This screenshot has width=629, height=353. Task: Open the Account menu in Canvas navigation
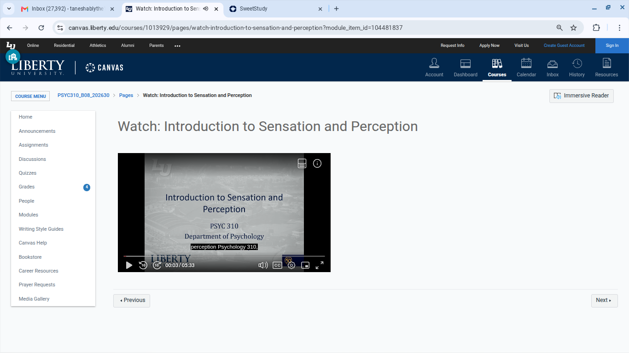click(x=434, y=67)
